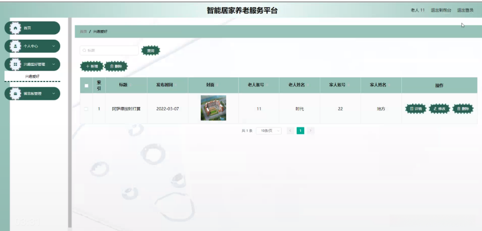Click 退出到前台 in the top bar
The image size is (482, 231).
(x=441, y=10)
